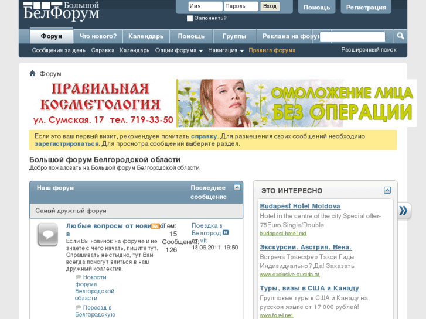Image resolution: width=426 pixels, height=319 pixels.
Task: Click the small bubble icon beside Новости форума
Action: (79, 277)
